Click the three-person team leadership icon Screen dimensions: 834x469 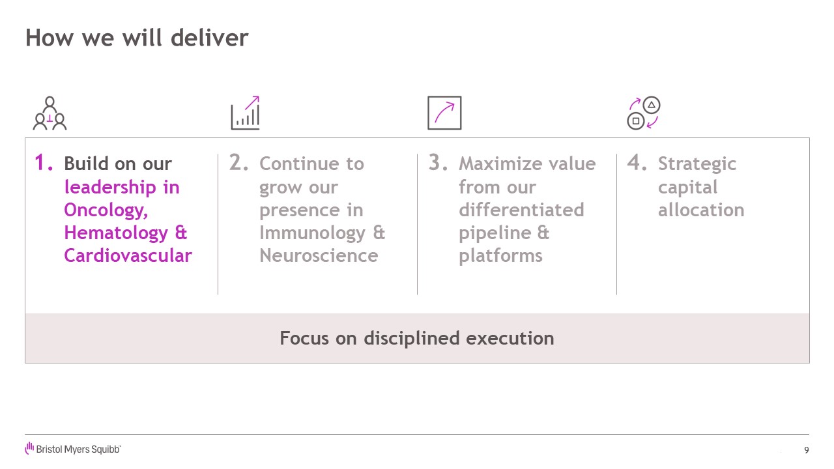point(50,113)
